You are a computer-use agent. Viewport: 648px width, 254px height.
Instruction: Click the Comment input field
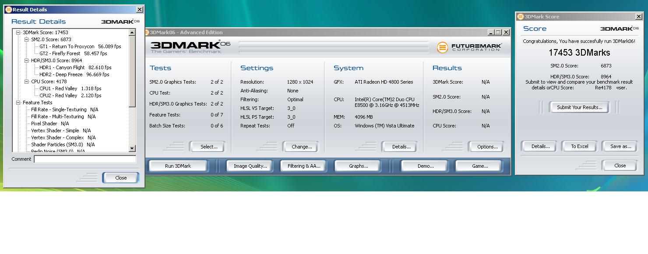[85, 159]
